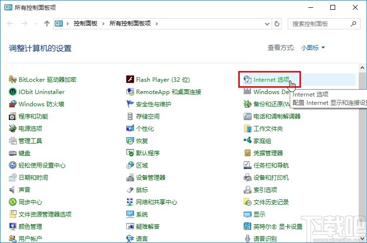Open 存储空间 icon
367x243 pixels.
coord(130,116)
